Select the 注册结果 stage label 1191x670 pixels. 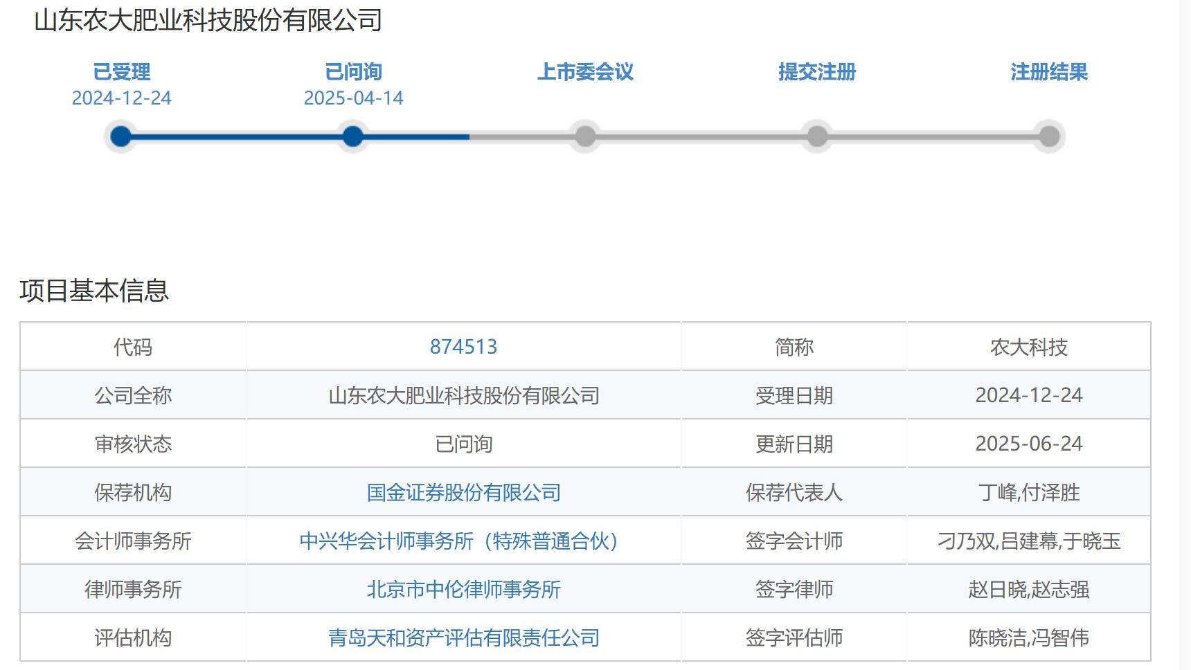coord(1049,72)
